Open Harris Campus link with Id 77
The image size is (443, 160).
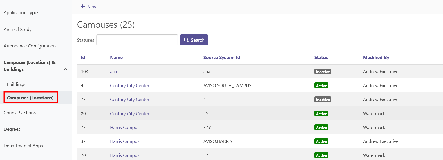click(125, 128)
